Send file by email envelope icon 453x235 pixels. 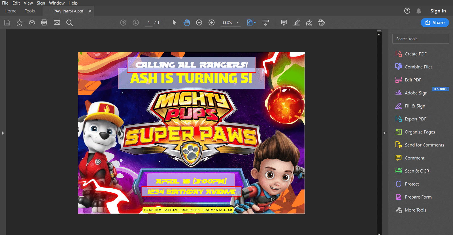[x=57, y=23]
